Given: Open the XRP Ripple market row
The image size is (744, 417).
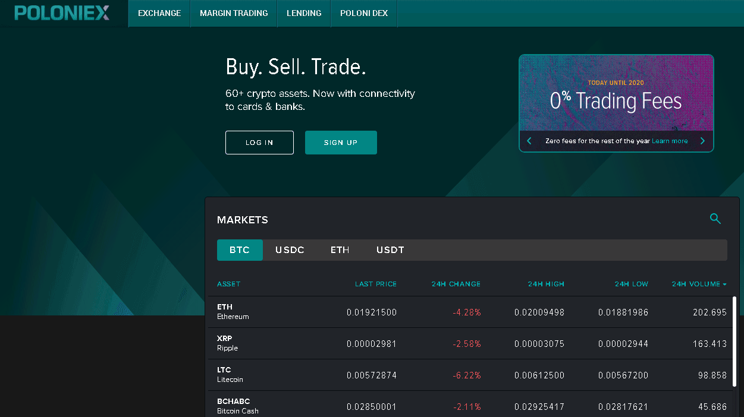Looking at the screenshot, I should pyautogui.click(x=472, y=343).
